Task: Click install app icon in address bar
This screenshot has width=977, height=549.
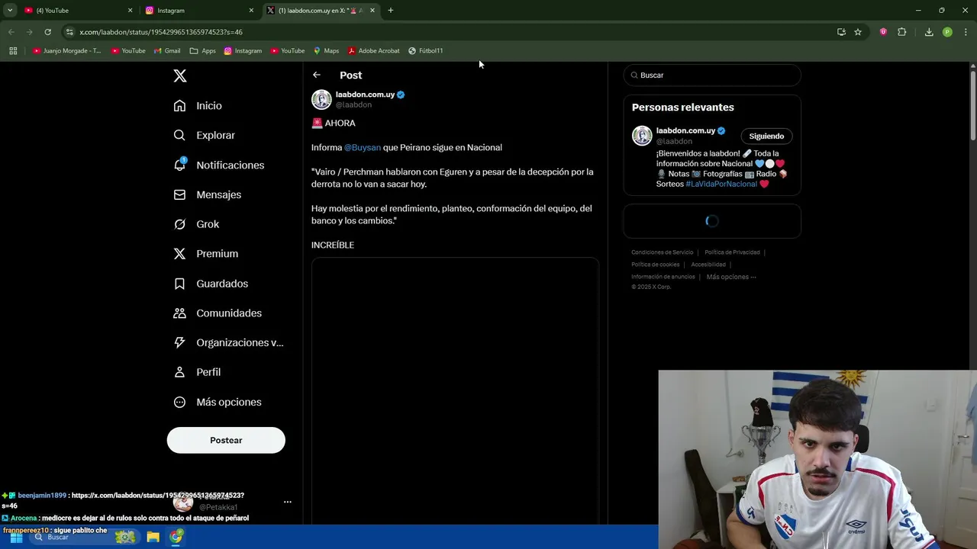Action: point(841,32)
